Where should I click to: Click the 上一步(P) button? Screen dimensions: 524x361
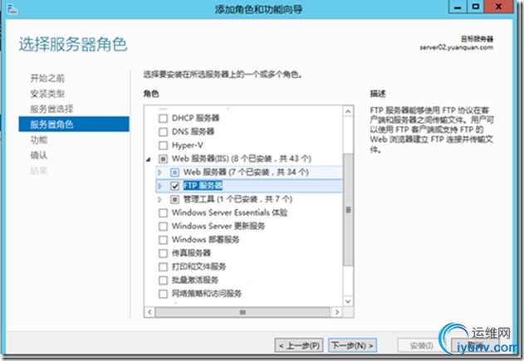click(x=299, y=345)
